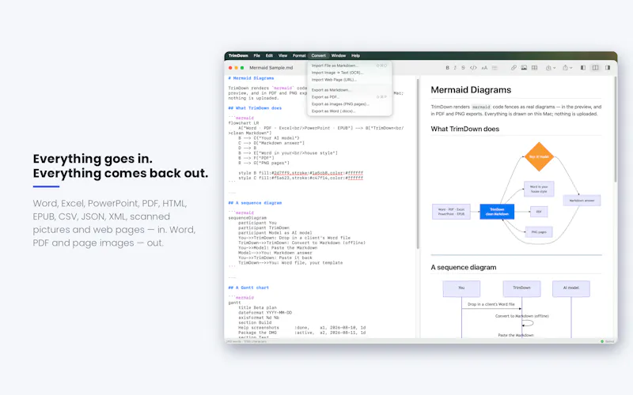This screenshot has width=633, height=395.
Task: Open the TrimDown application menu
Action: 238,55
